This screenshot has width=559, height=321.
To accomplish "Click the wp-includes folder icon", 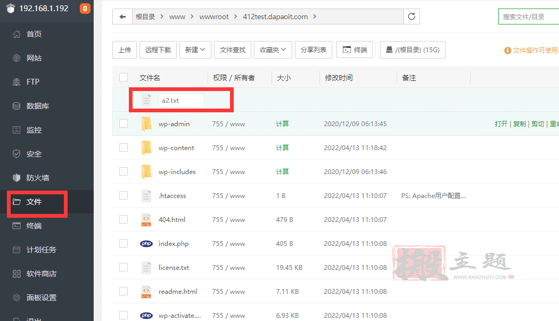I will pyautogui.click(x=146, y=171).
